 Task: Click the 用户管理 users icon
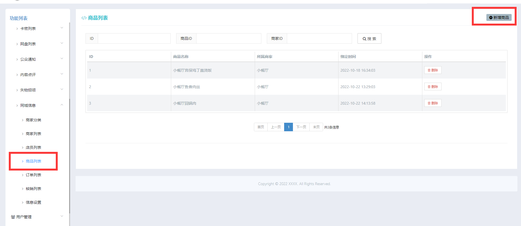click(x=13, y=217)
